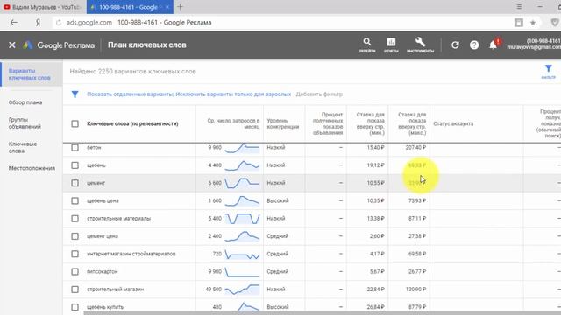Sort by 'Статус аккаунта' column header
Image resolution: width=561 pixels, height=315 pixels.
453,123
